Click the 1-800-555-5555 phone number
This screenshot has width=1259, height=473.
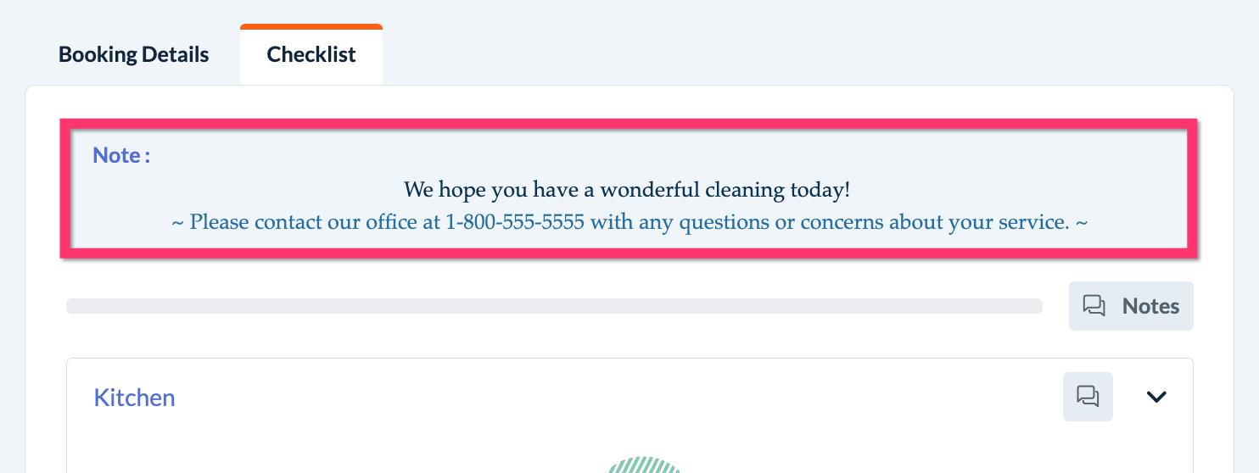pos(515,222)
